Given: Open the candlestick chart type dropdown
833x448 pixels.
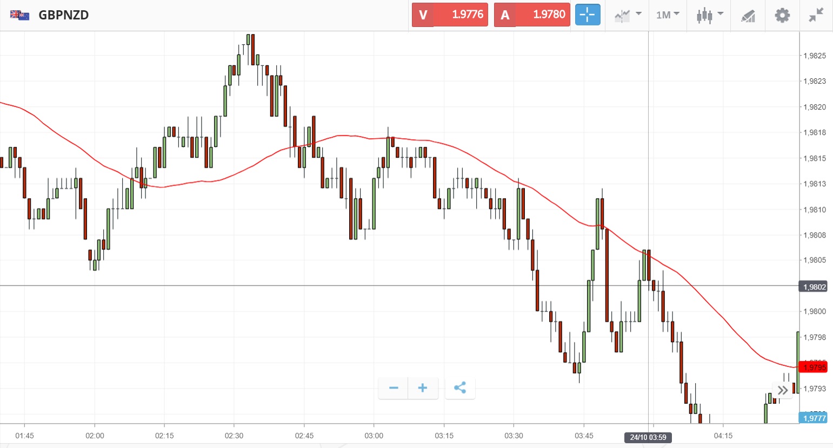Looking at the screenshot, I should [x=709, y=15].
